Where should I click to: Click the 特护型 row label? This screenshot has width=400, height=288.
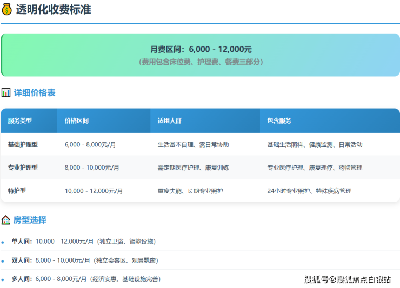tap(17, 191)
